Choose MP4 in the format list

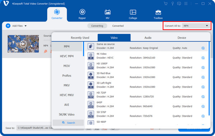(x=67, y=47)
